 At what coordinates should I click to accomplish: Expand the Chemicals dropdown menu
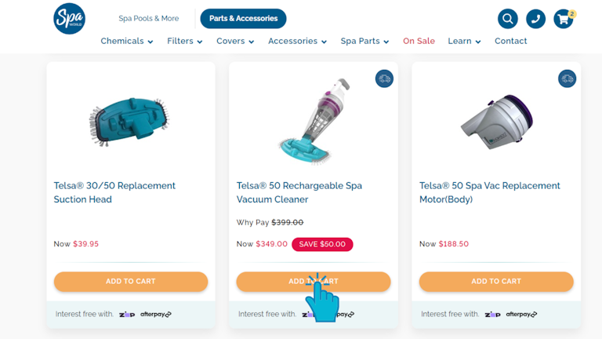127,42
